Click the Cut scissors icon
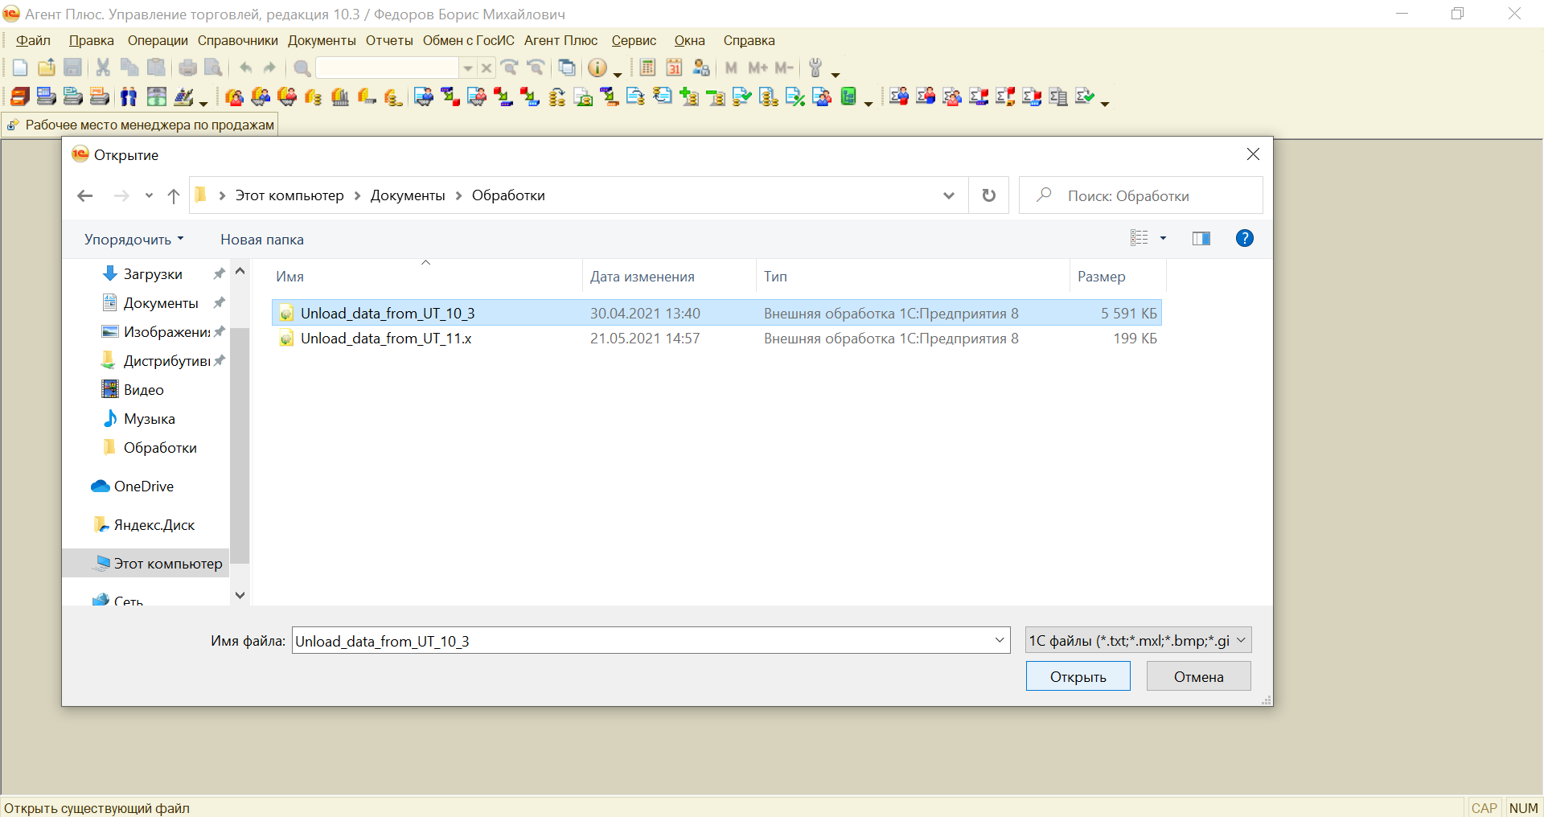This screenshot has height=817, width=1544. click(103, 68)
